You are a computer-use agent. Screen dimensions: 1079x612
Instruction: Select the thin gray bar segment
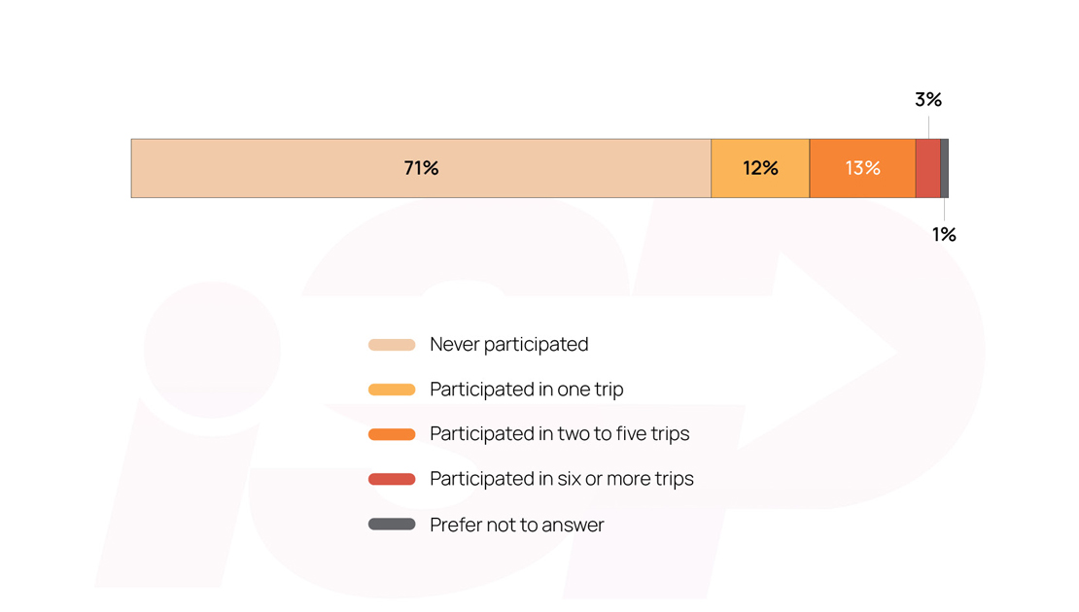coord(944,168)
